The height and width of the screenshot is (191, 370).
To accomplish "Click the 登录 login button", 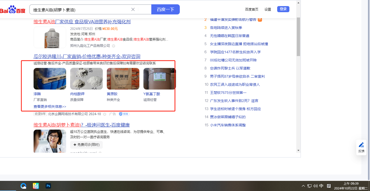I will pos(283,9).
